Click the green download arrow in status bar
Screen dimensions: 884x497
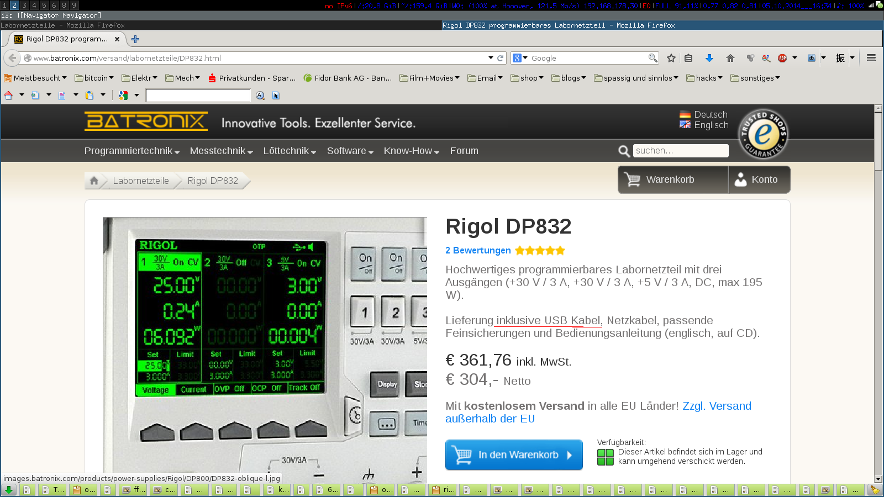tap(9, 490)
